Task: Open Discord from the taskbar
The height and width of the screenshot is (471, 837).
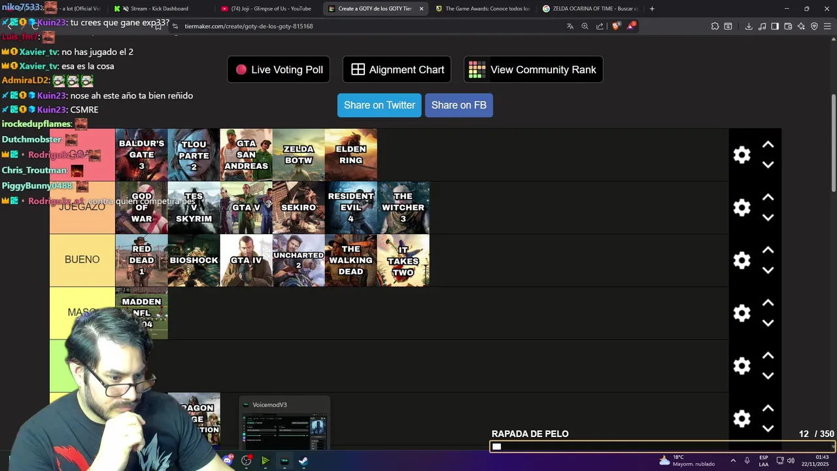Action: 228,461
